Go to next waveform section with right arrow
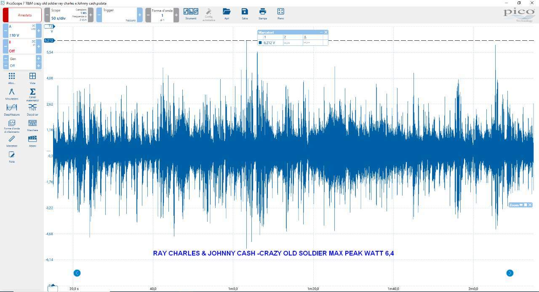This screenshot has height=292, width=539. coord(510,273)
